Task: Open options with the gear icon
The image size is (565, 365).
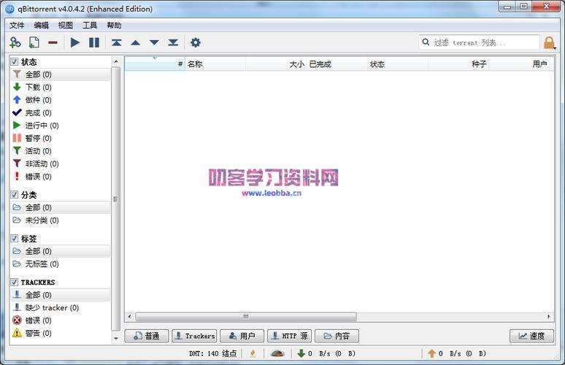Action: pos(196,42)
